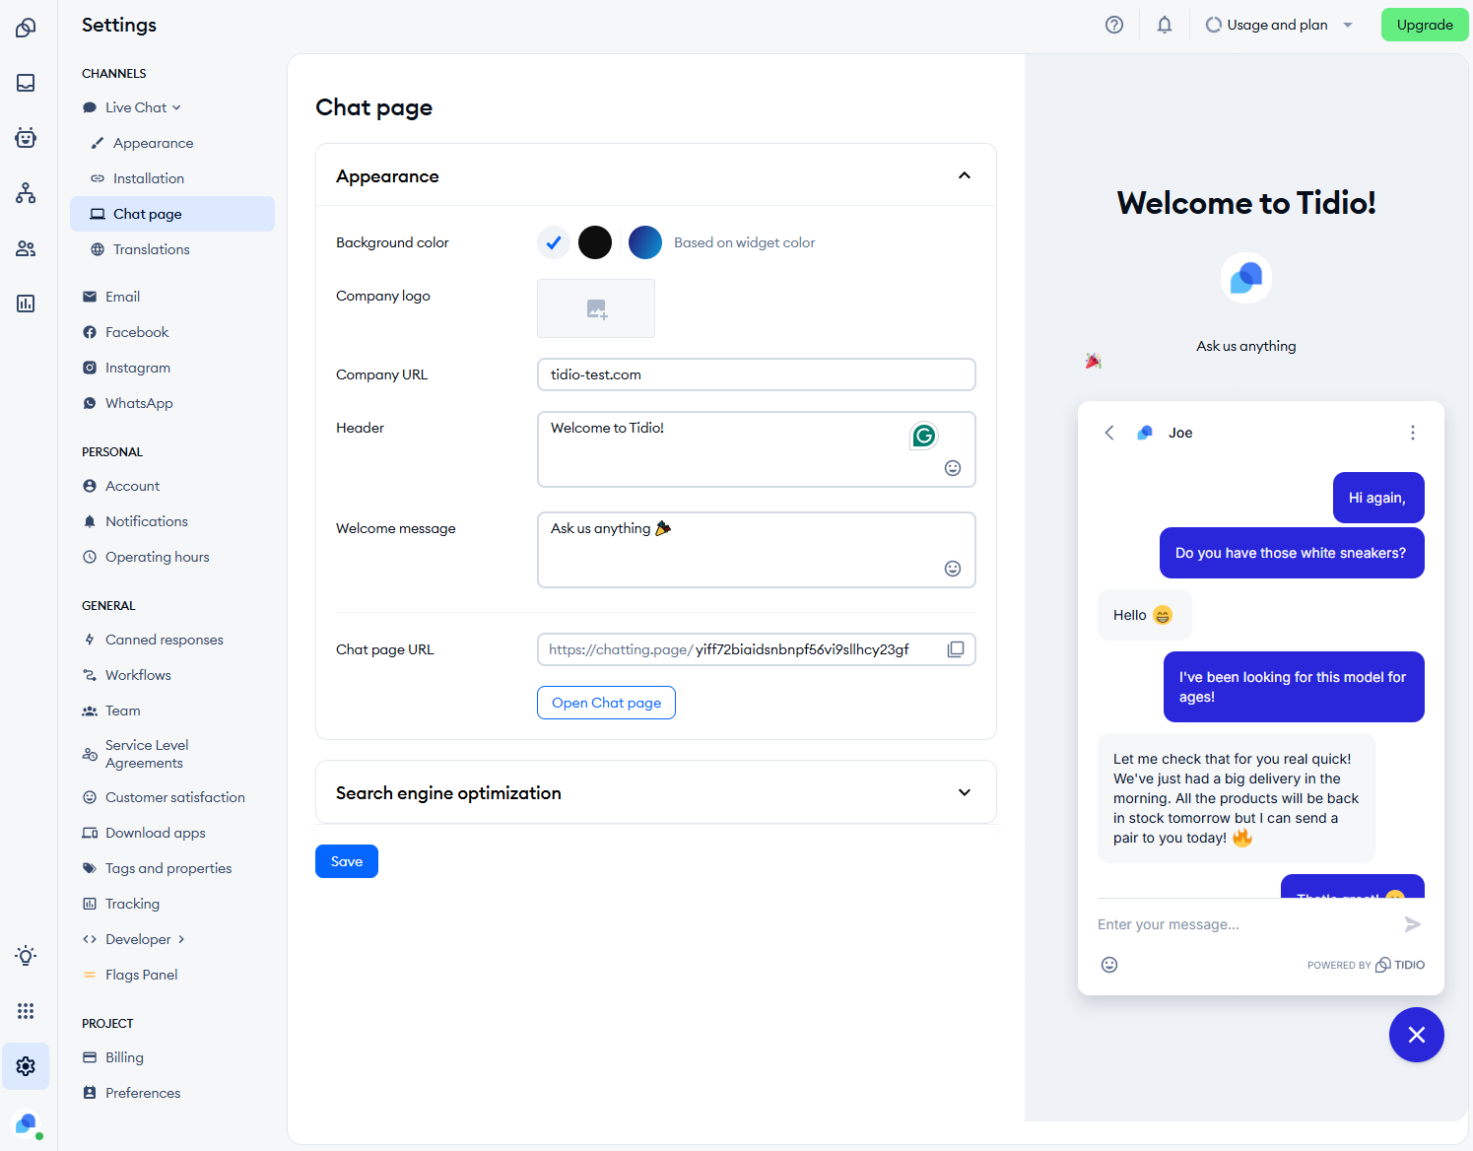Click send arrow in chat preview
The height and width of the screenshot is (1151, 1473).
(1413, 924)
